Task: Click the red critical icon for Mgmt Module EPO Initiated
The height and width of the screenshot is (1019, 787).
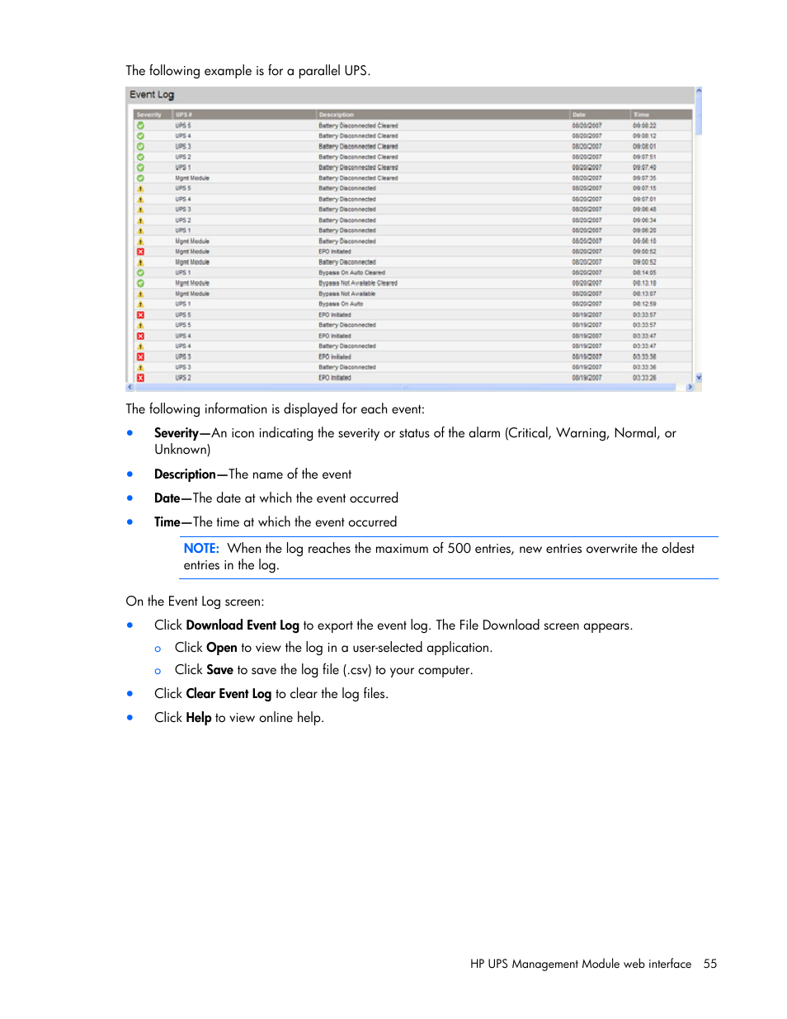Action: [x=140, y=252]
